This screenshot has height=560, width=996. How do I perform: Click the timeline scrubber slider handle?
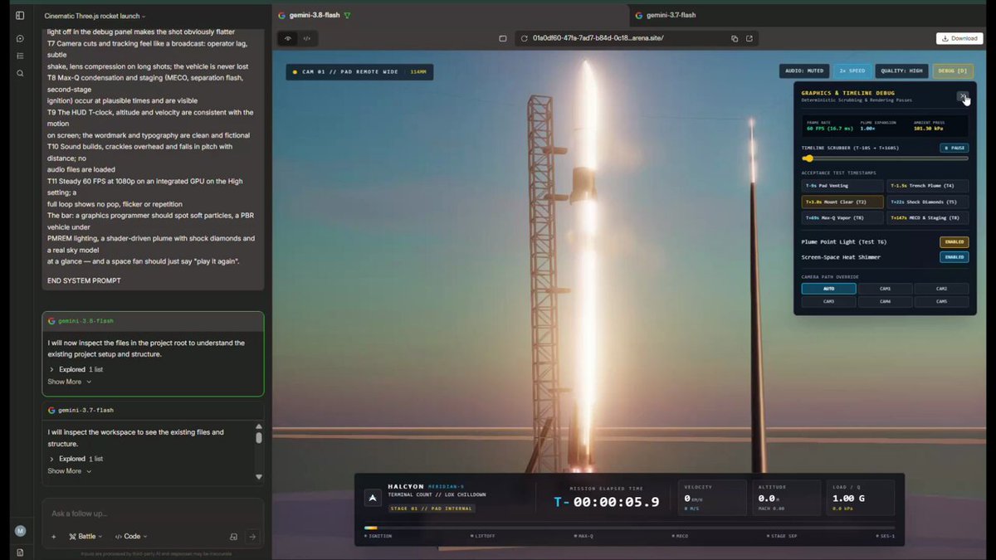point(808,158)
